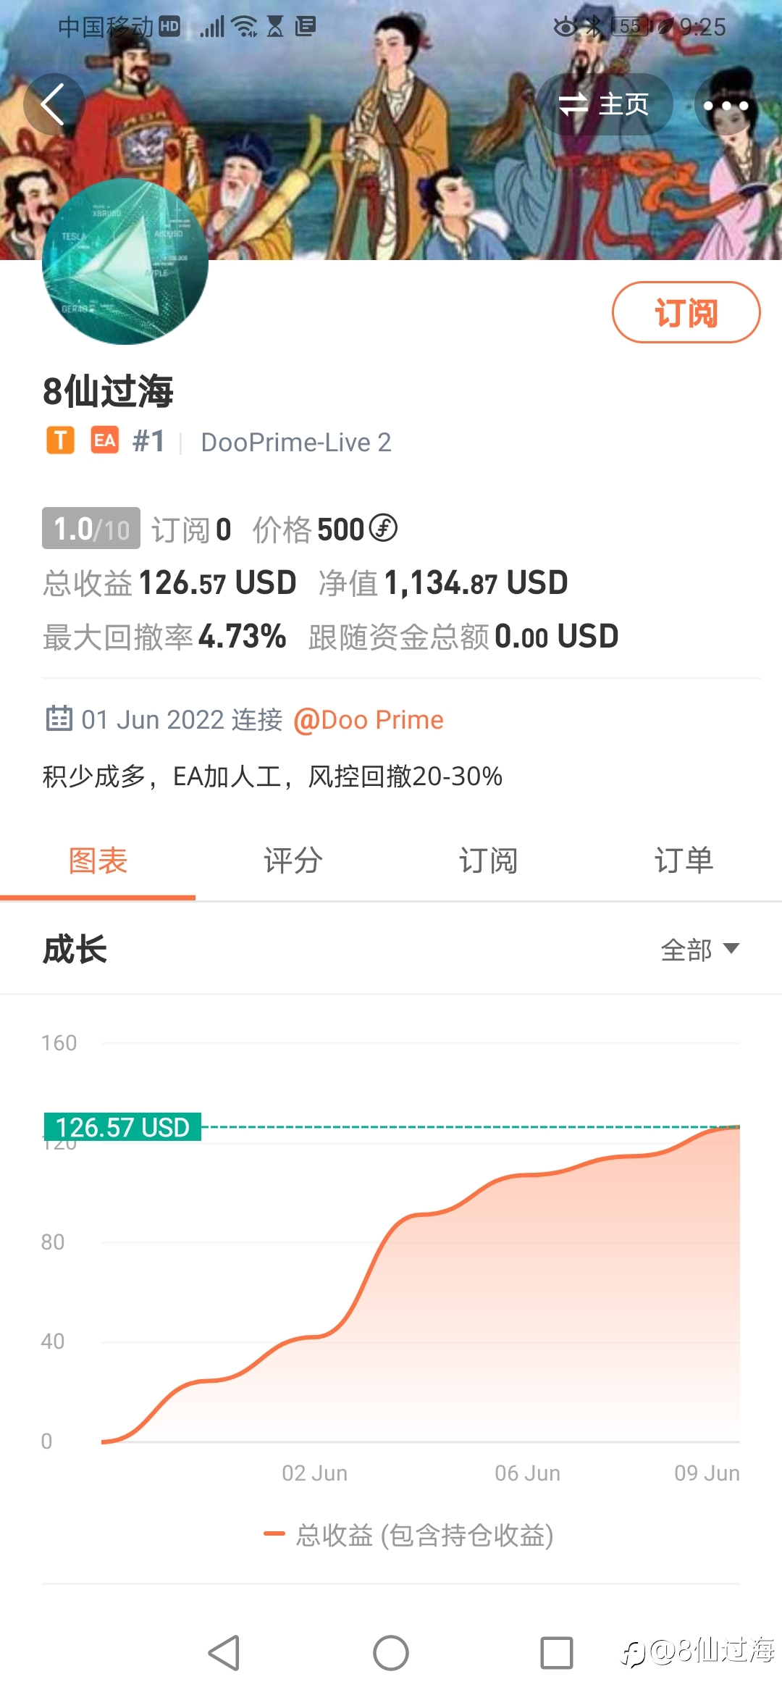The image size is (782, 1695).
Task: Select the 图表 chart tab
Action: [x=98, y=861]
